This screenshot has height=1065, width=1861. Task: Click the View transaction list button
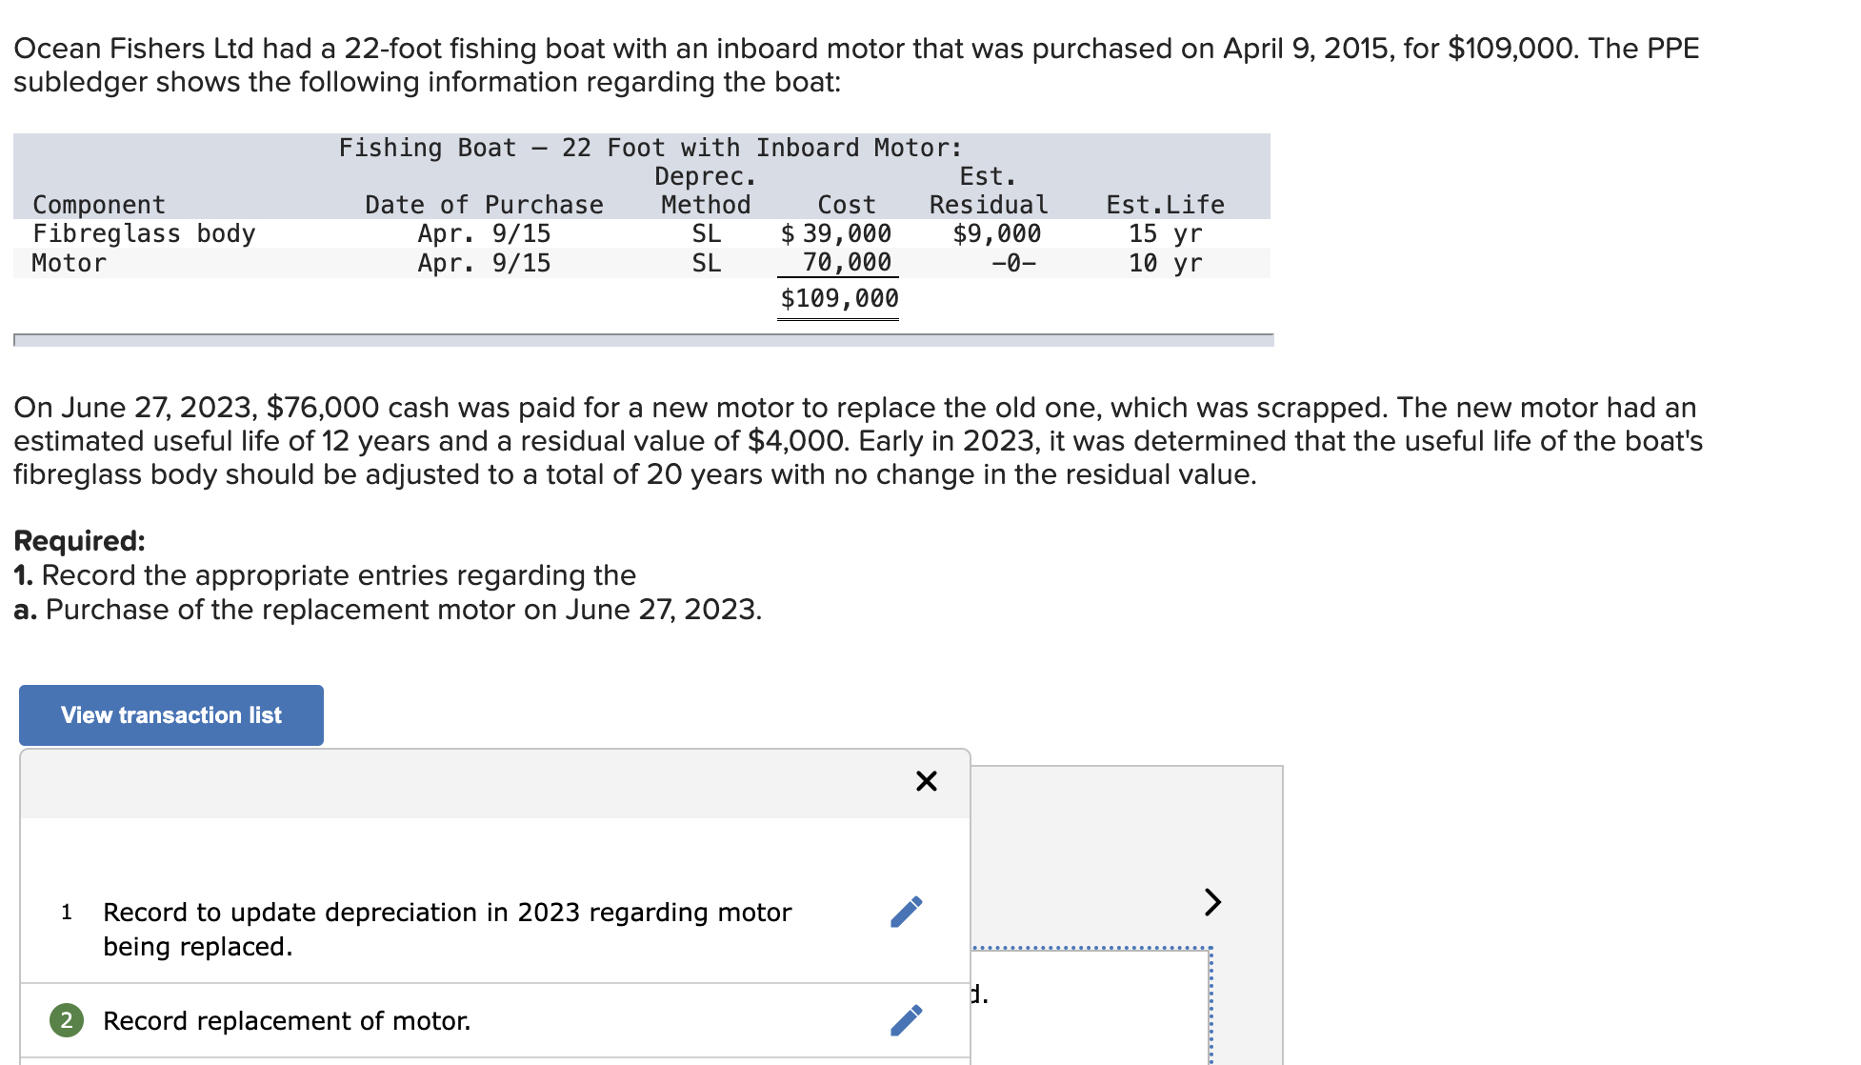coord(171,715)
